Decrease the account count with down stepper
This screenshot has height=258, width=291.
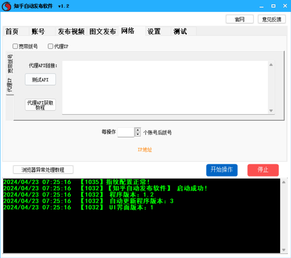(138, 134)
